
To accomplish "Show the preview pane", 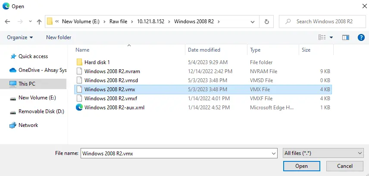I will [x=345, y=37].
